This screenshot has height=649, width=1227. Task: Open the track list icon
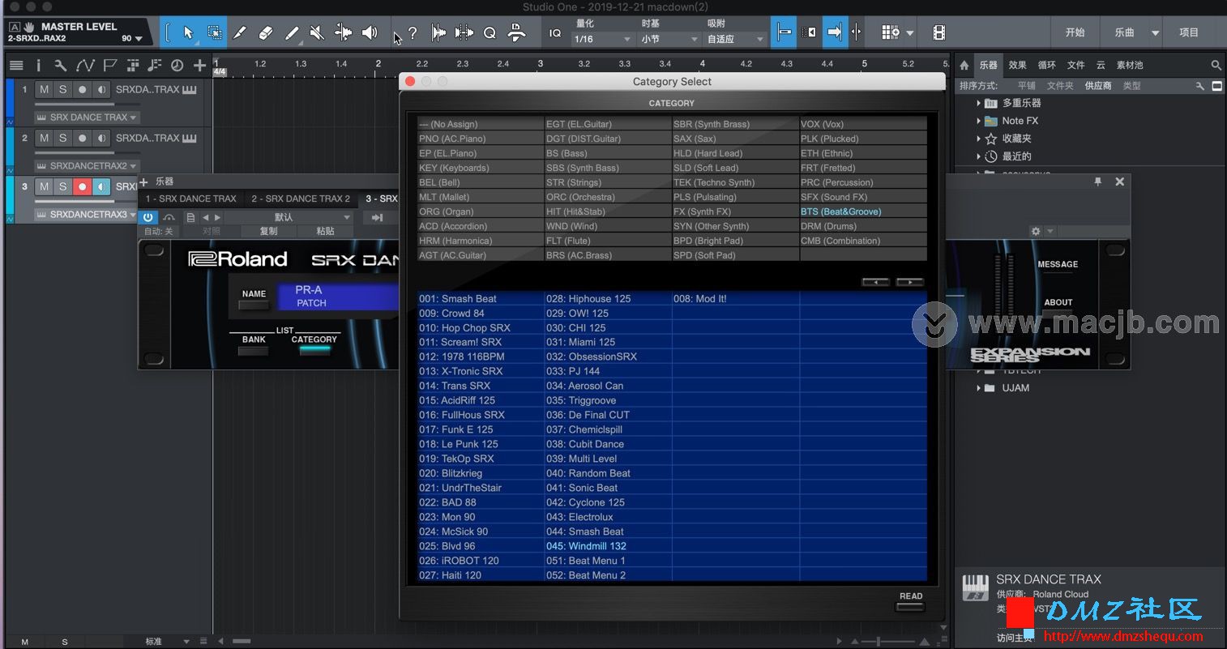click(16, 66)
